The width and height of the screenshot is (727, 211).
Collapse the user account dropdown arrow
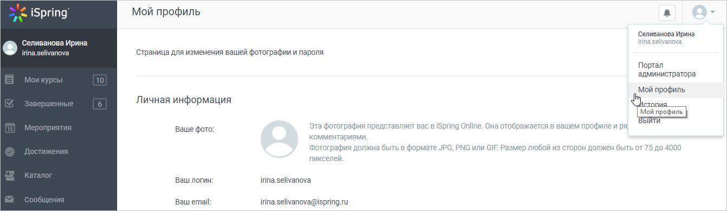pyautogui.click(x=712, y=12)
